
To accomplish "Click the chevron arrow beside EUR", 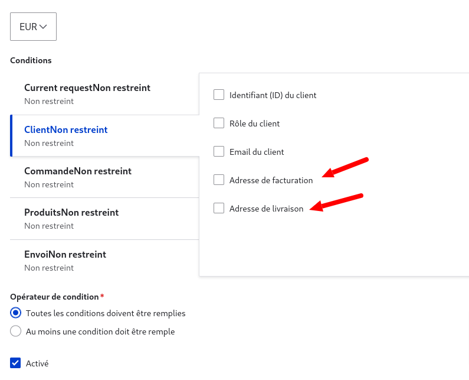I will 43,27.
